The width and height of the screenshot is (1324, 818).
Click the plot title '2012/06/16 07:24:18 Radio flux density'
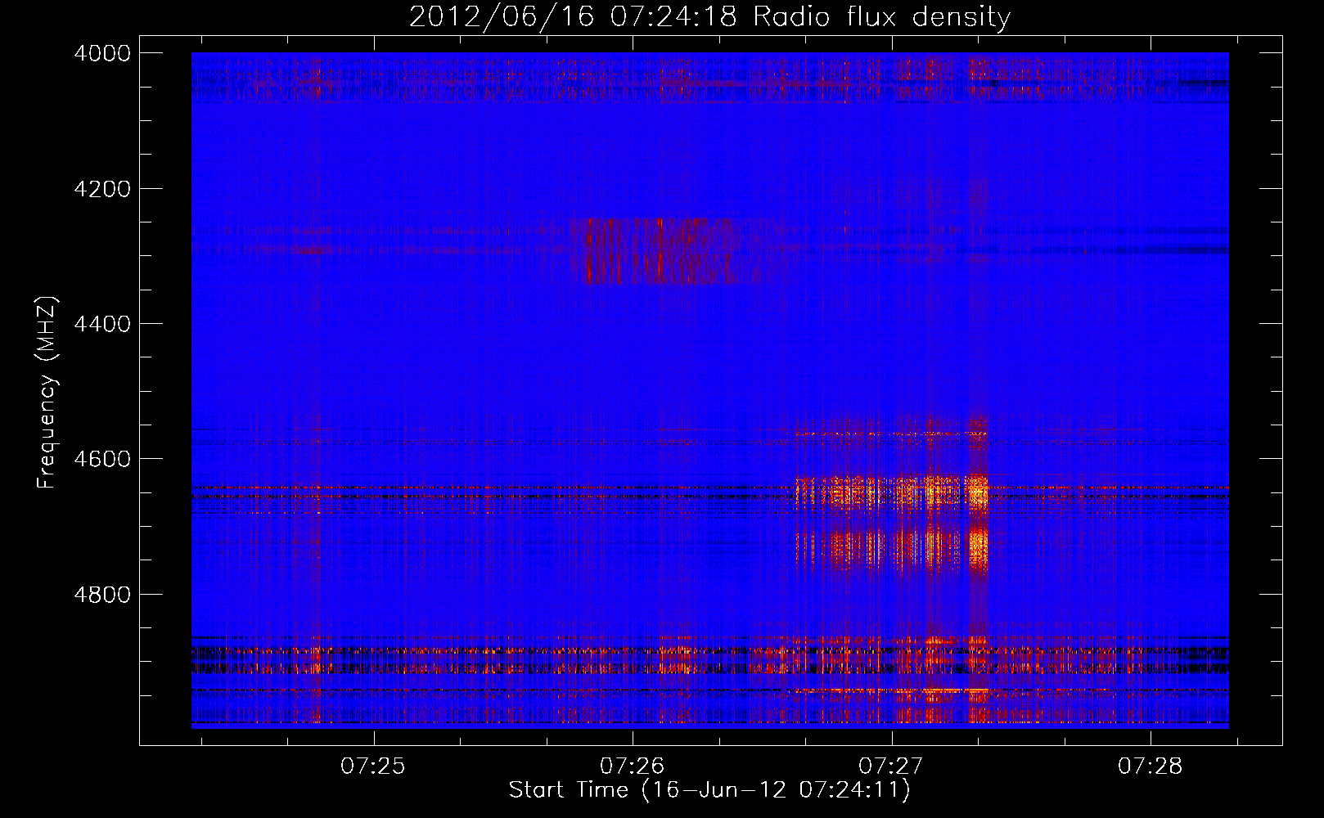click(709, 16)
